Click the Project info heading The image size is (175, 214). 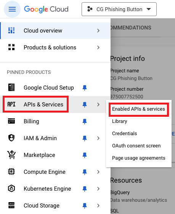pos(128,59)
